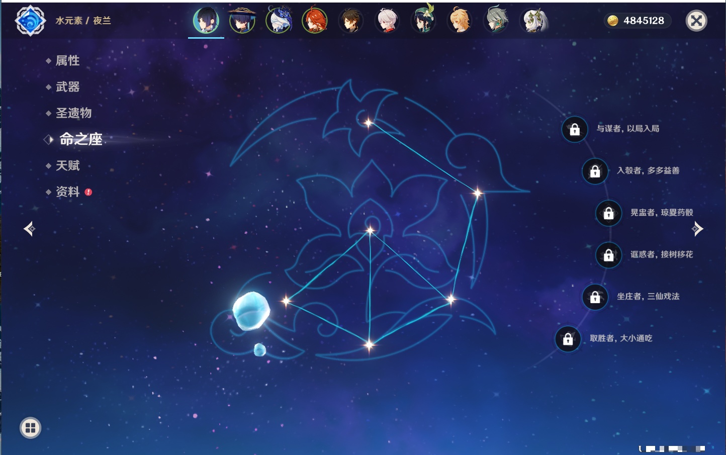The height and width of the screenshot is (455, 726).
Task: Select Alhaitham's gray-haired portrait
Action: [x=496, y=21]
